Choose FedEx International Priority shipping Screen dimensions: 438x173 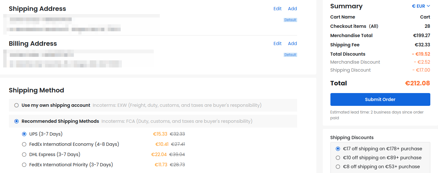coord(24,165)
